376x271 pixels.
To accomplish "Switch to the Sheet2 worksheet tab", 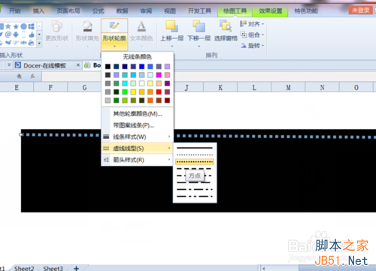I will point(24,268).
